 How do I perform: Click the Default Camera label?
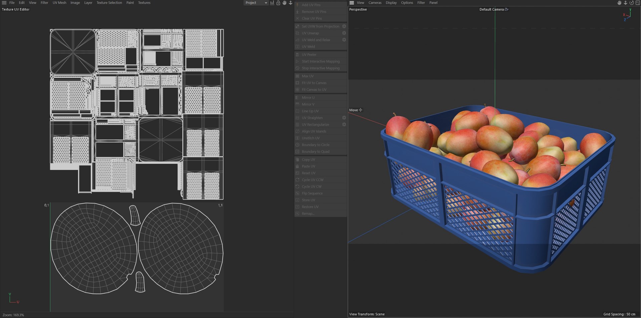point(491,9)
